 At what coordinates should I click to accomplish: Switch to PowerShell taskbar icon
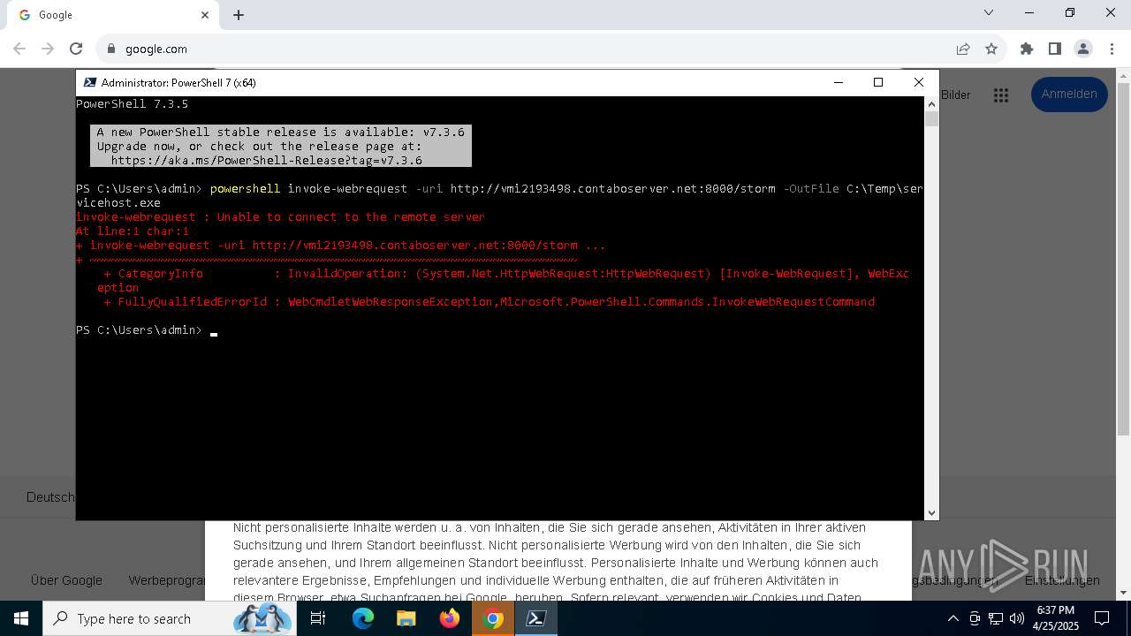(536, 618)
